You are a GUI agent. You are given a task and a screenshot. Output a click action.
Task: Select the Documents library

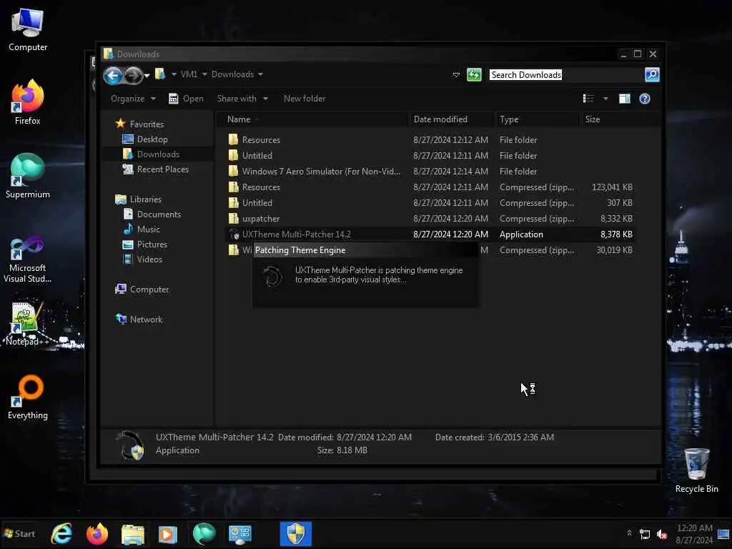[x=152, y=214]
